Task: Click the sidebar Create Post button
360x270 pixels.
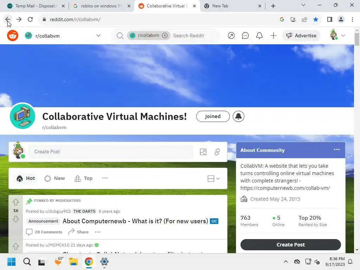Action: click(x=291, y=245)
